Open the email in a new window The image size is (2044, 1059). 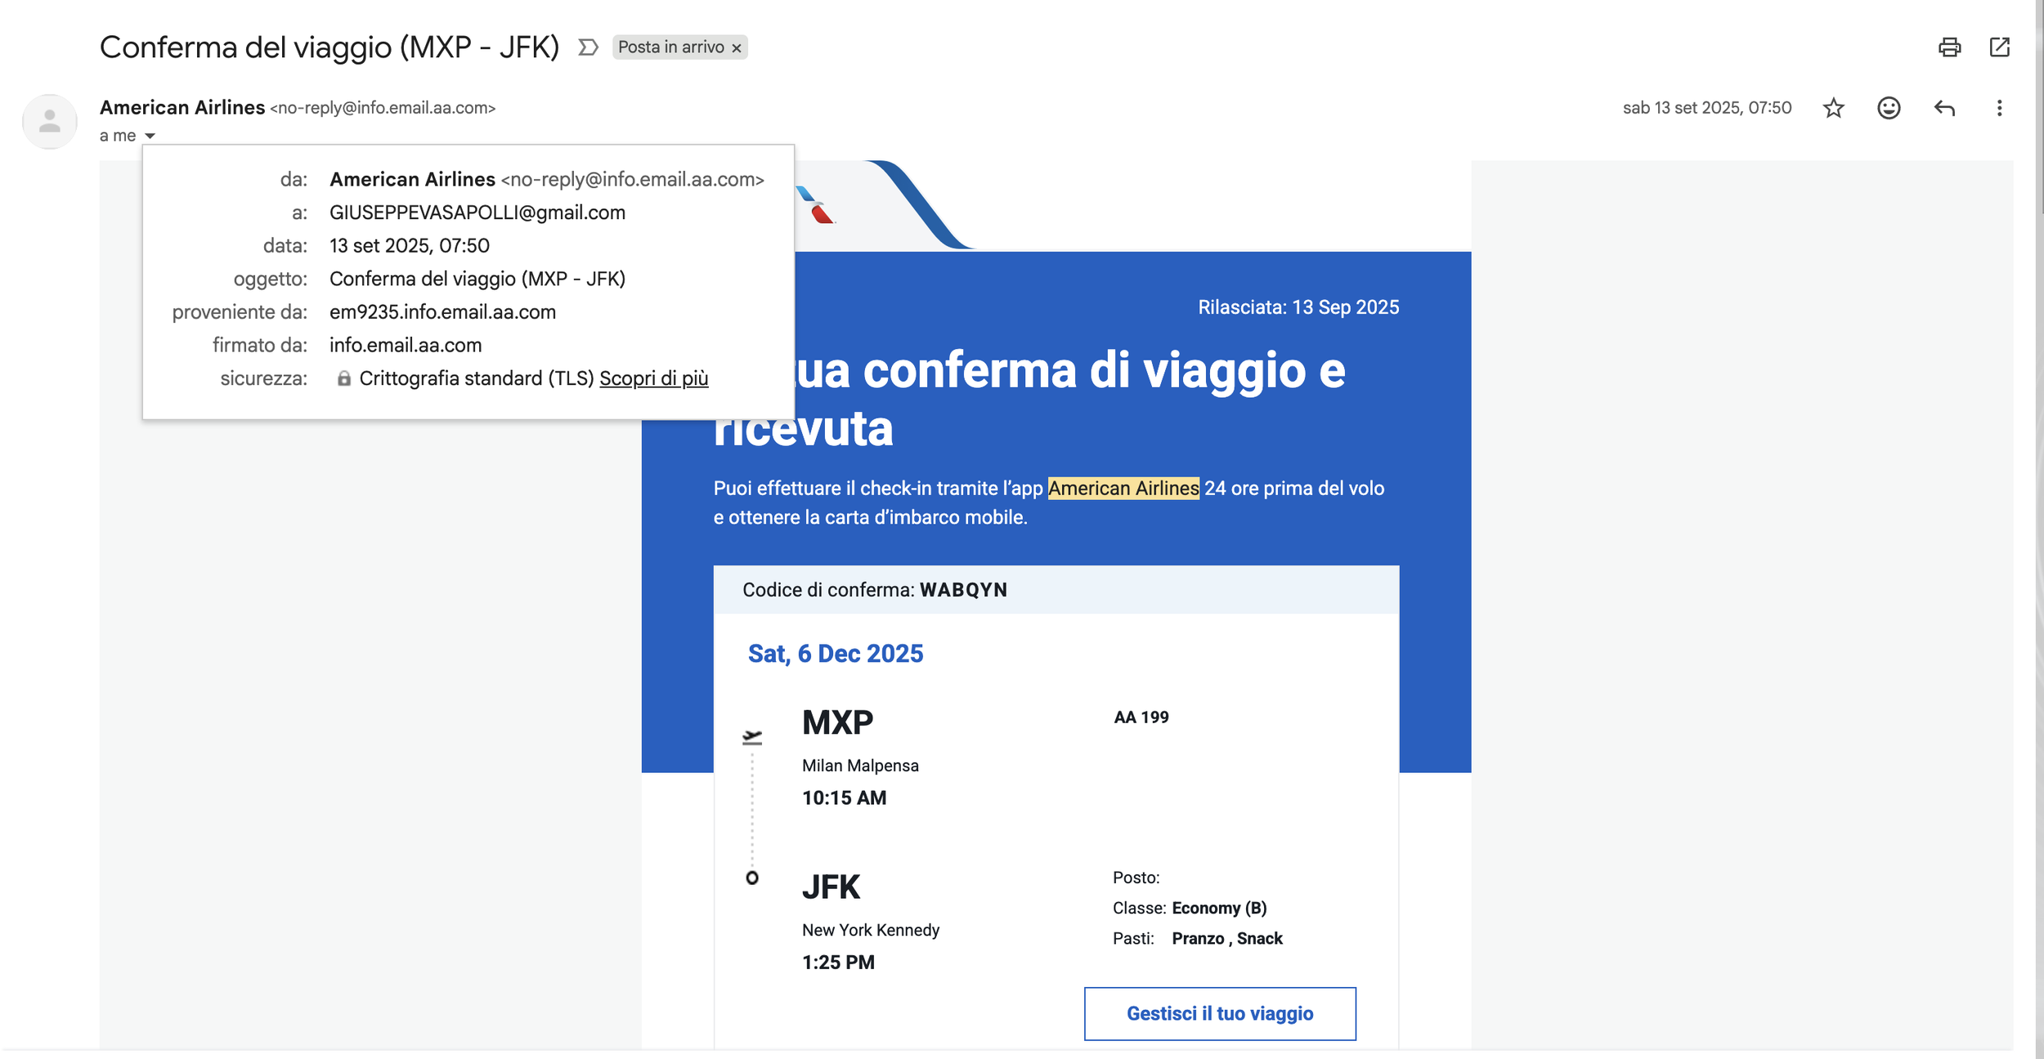2001,47
